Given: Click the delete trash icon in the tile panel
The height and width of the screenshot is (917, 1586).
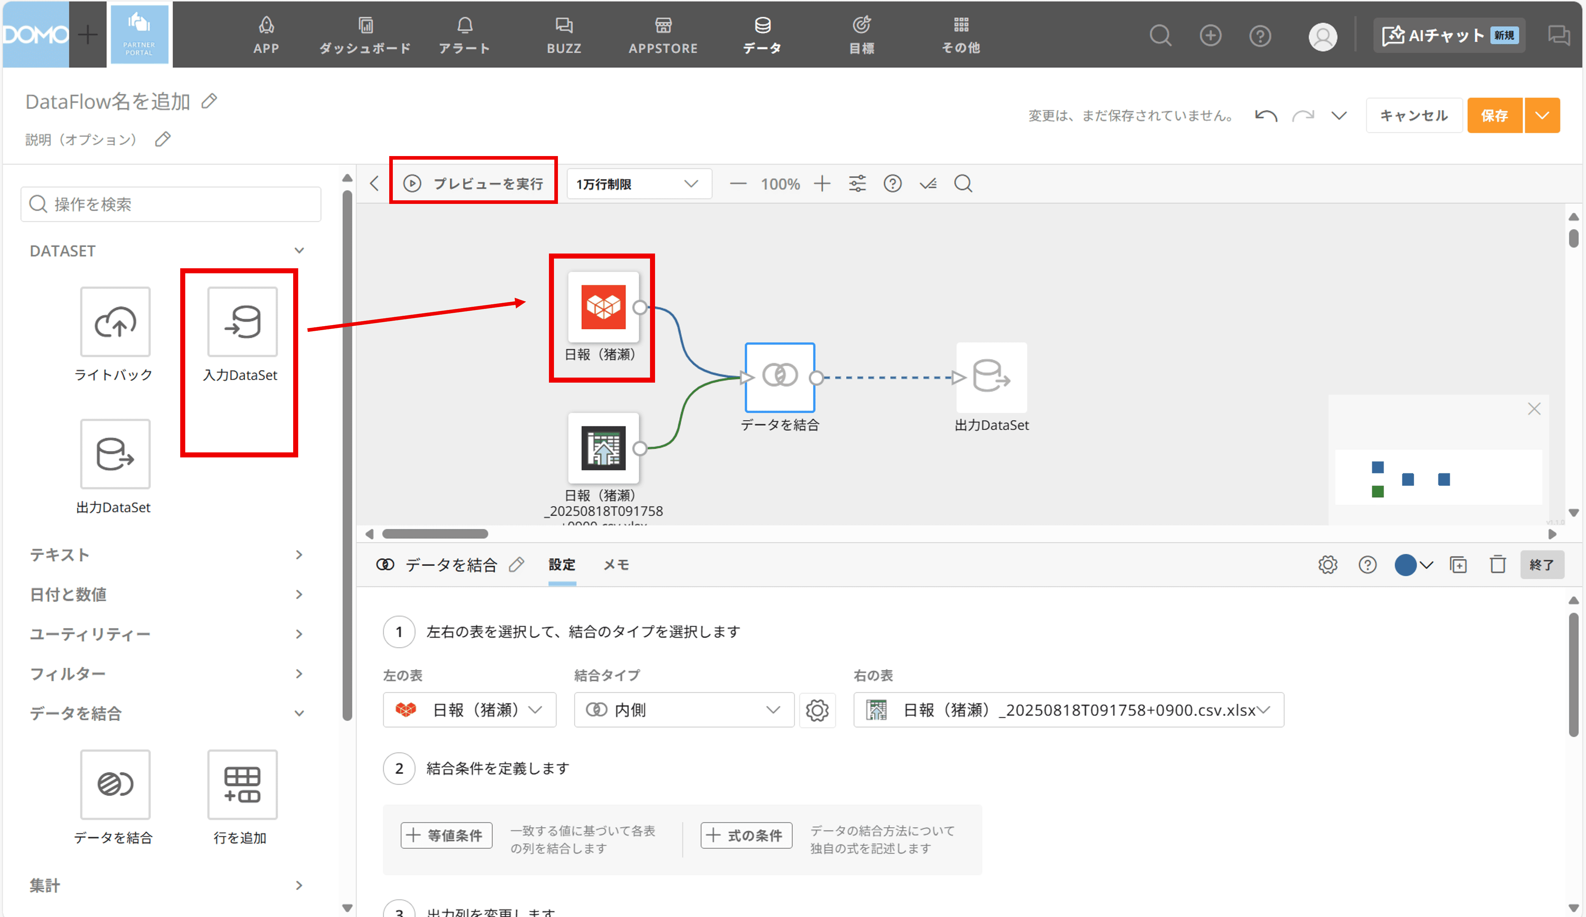Looking at the screenshot, I should click(1498, 565).
